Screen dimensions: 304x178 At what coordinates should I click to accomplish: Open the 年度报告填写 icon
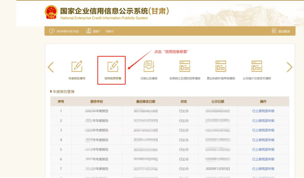(77, 67)
